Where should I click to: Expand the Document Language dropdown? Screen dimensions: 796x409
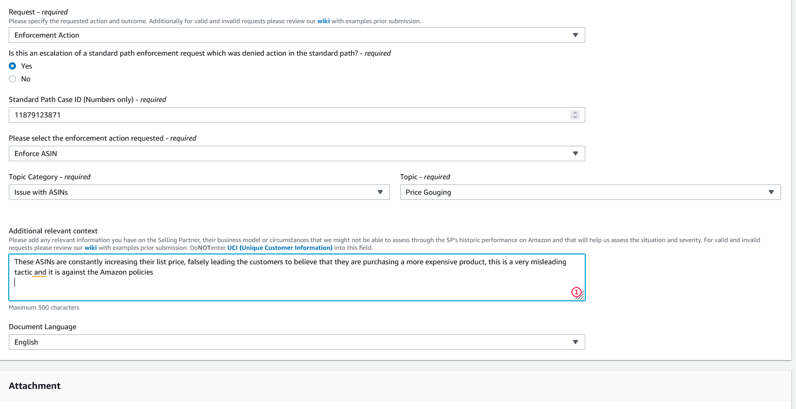[x=296, y=342]
